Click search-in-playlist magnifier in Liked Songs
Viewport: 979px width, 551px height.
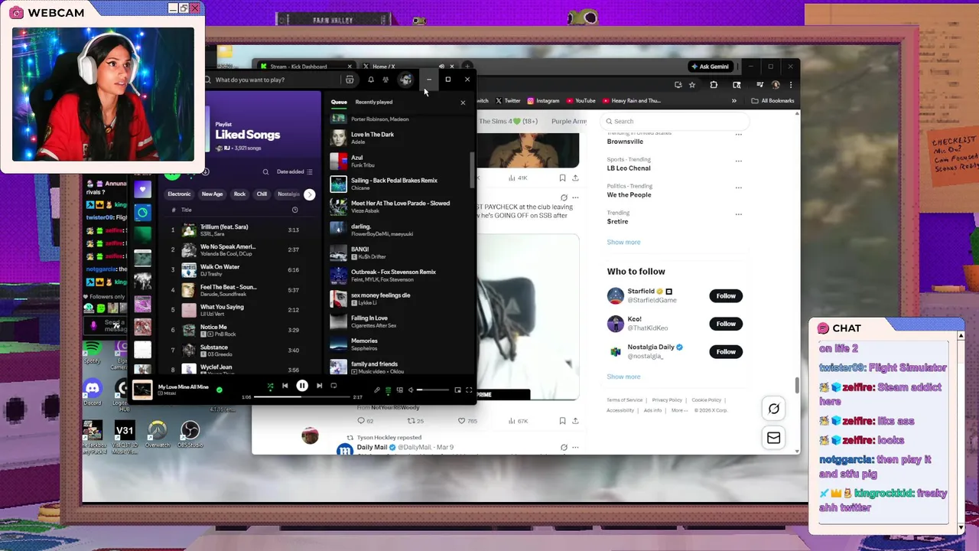point(265,172)
